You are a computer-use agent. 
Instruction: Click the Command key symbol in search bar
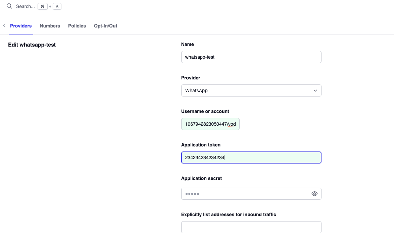click(42, 6)
